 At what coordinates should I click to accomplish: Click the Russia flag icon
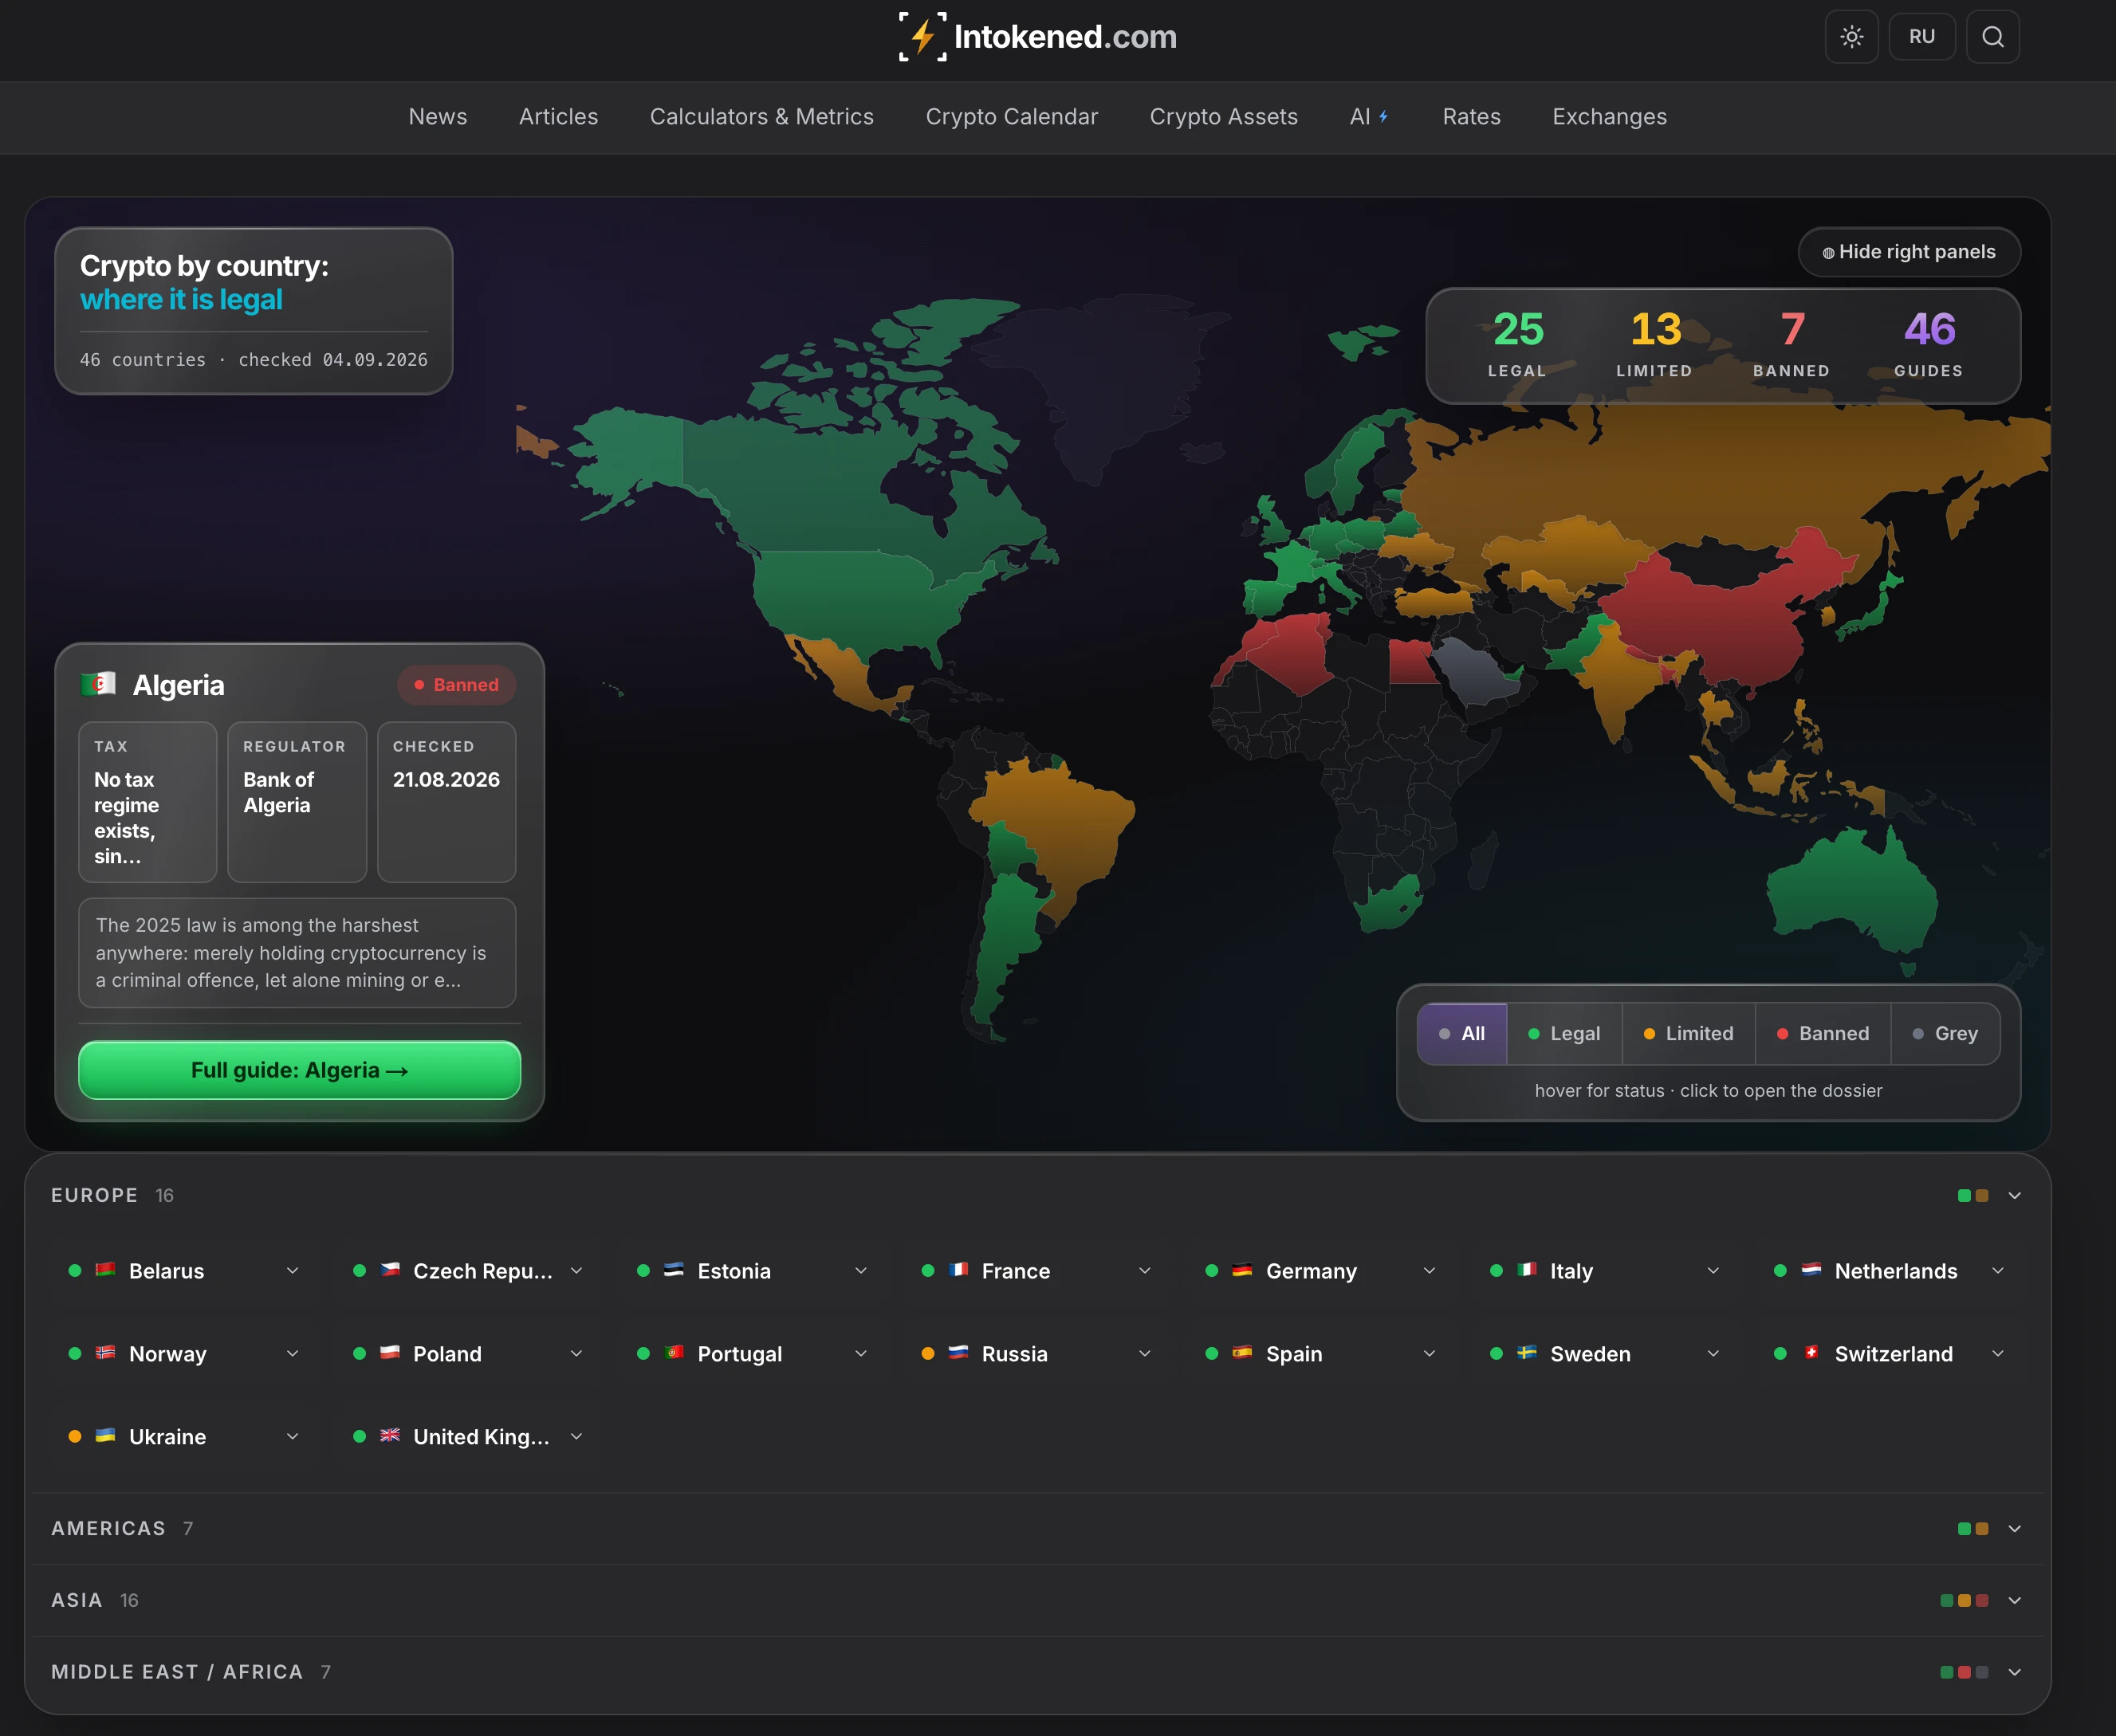[958, 1353]
